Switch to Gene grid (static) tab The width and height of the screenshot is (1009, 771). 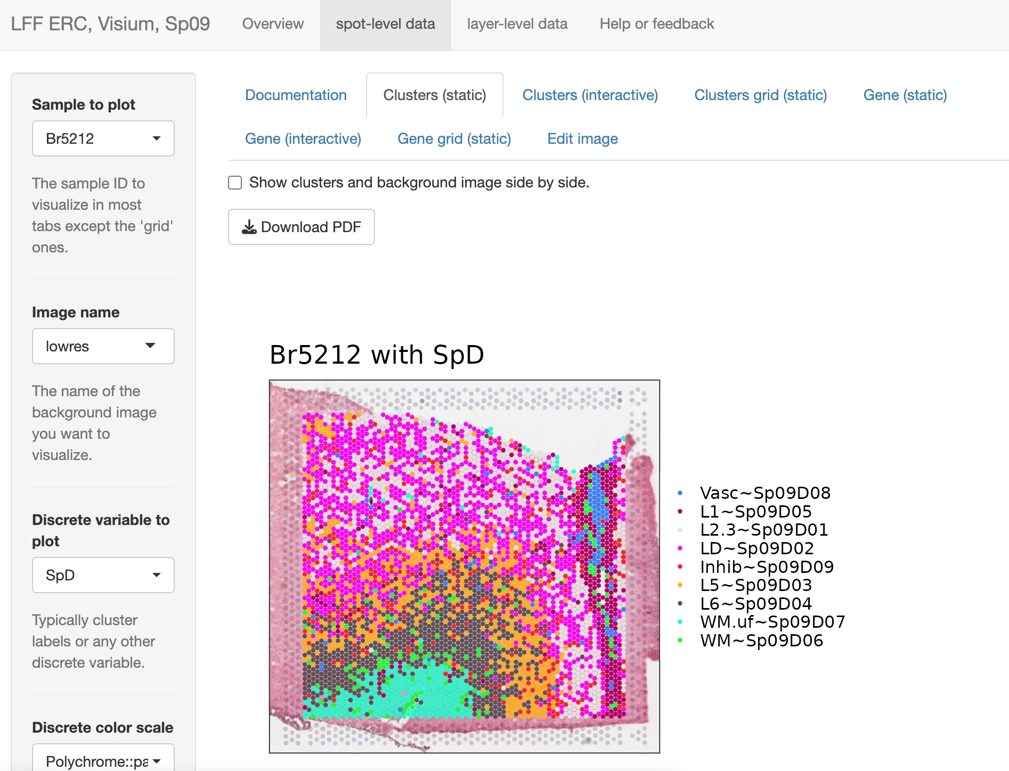[454, 139]
